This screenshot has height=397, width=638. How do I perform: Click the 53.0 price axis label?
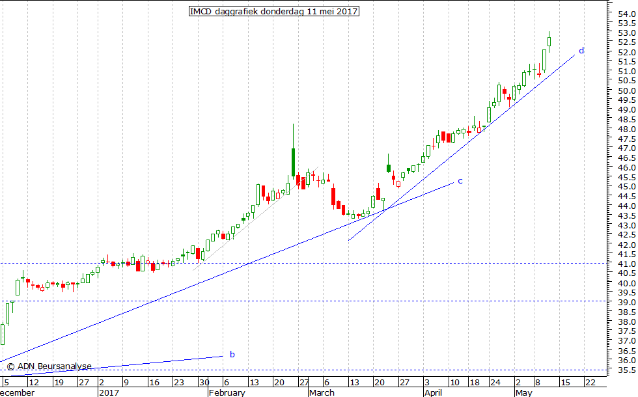click(626, 33)
